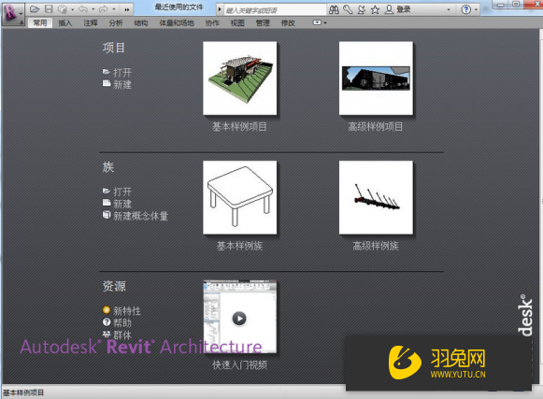Click the new-file icon beside 项目 新建
This screenshot has width=543, height=399.
pyautogui.click(x=107, y=83)
